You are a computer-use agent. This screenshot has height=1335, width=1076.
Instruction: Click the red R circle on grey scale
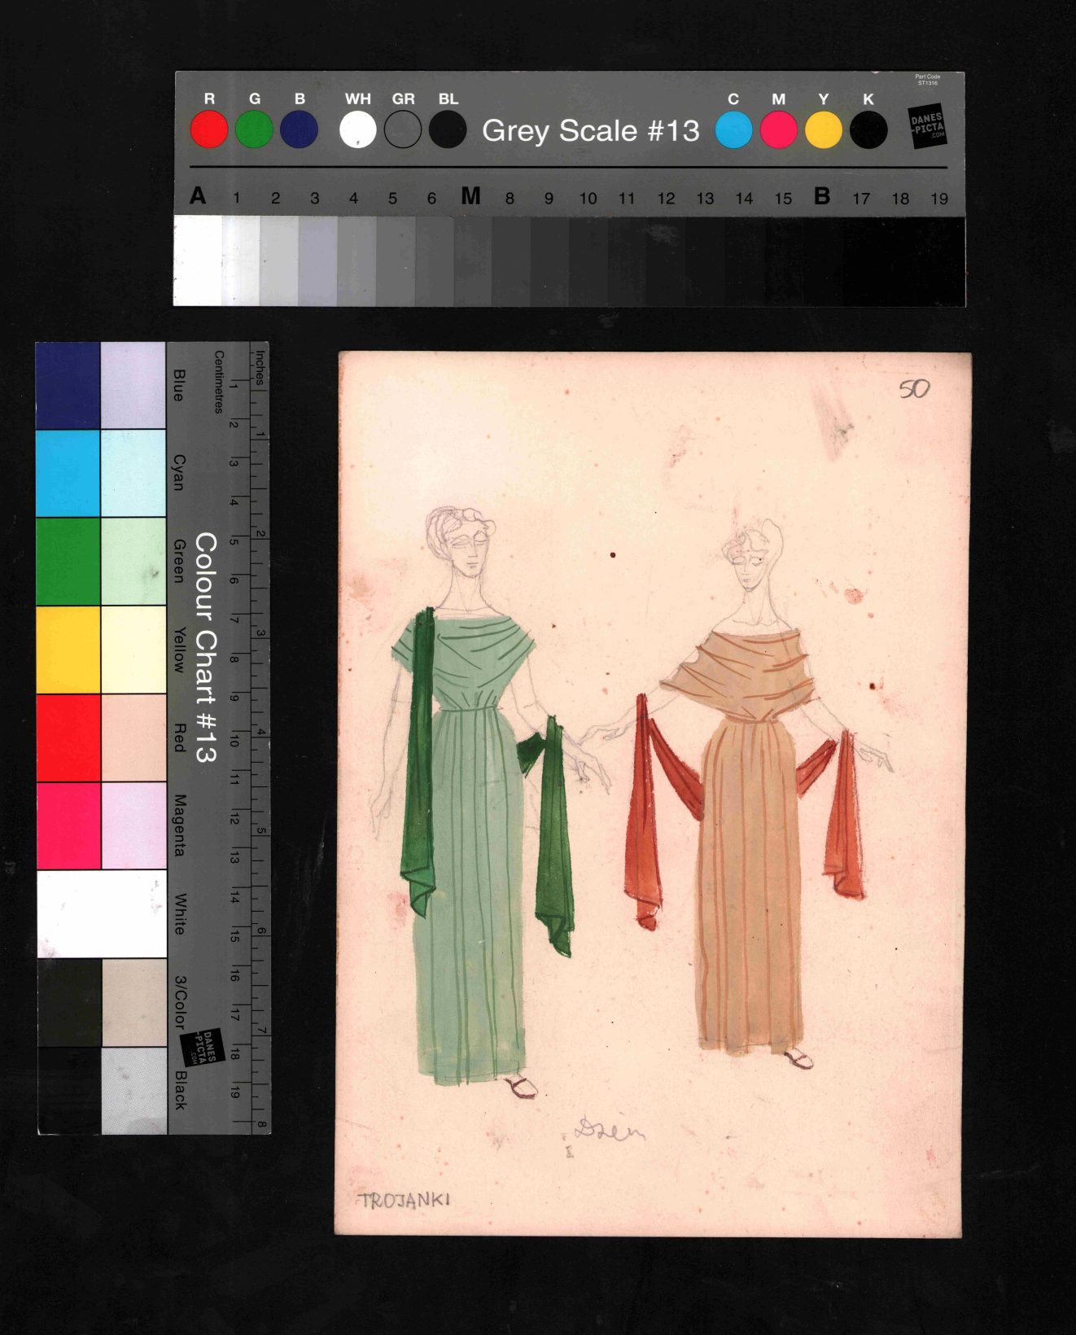(209, 130)
